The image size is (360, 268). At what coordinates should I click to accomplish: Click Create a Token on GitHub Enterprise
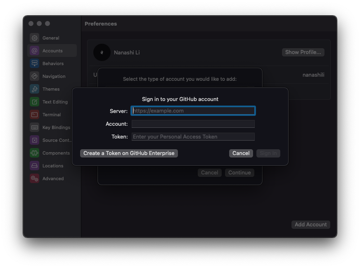(128, 153)
